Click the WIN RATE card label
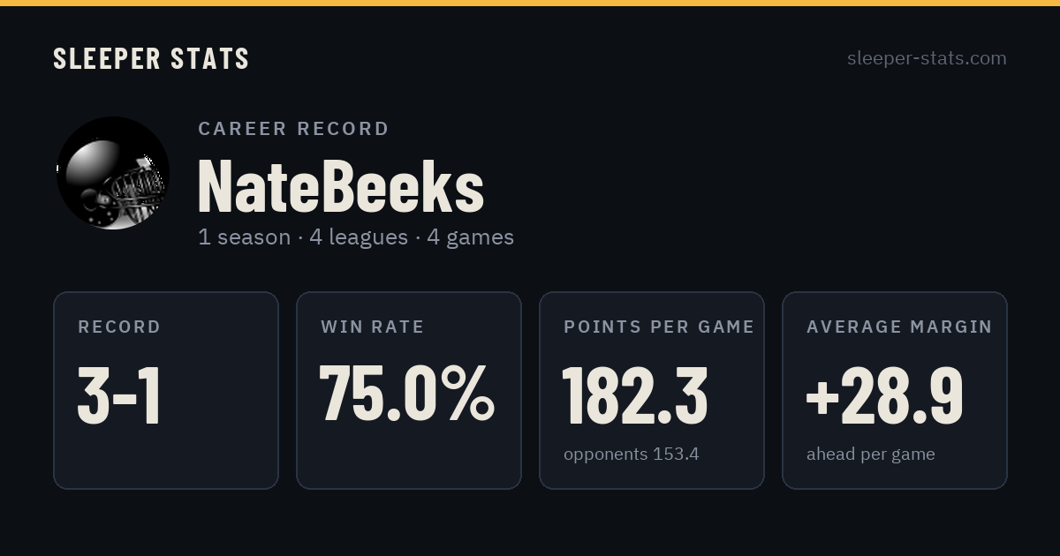 coord(373,327)
